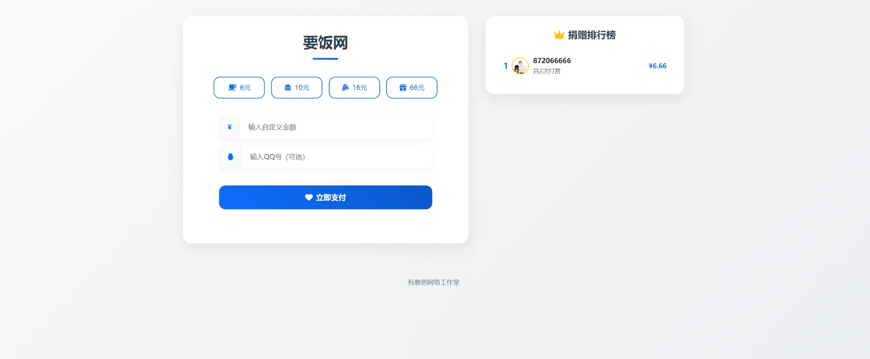870x359 pixels.
Task: Open the top donor's avatar thumbnail
Action: pos(520,66)
